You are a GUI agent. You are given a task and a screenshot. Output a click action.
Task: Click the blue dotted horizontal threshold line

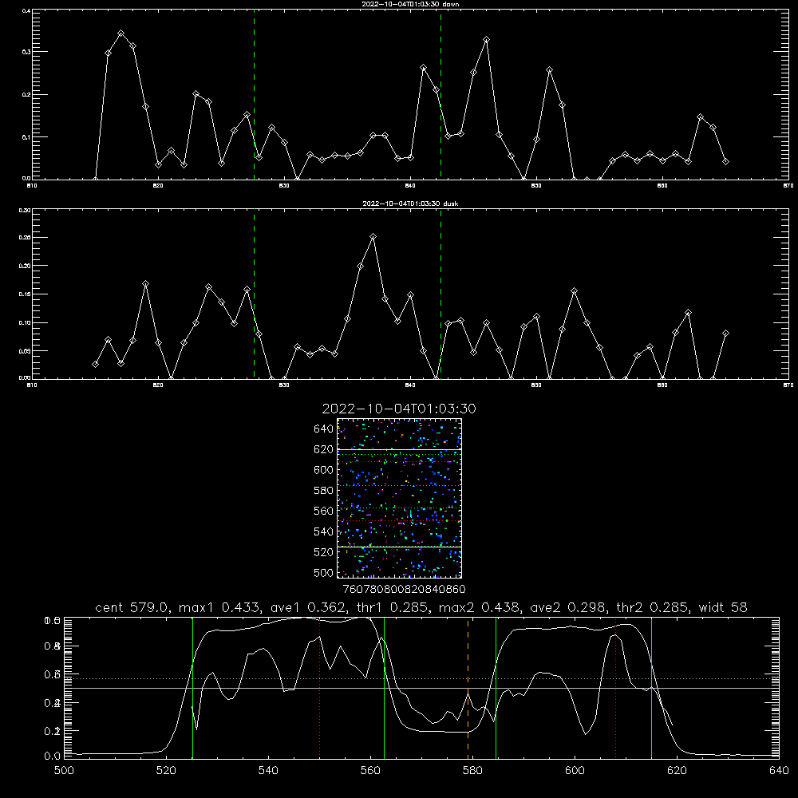point(421,678)
